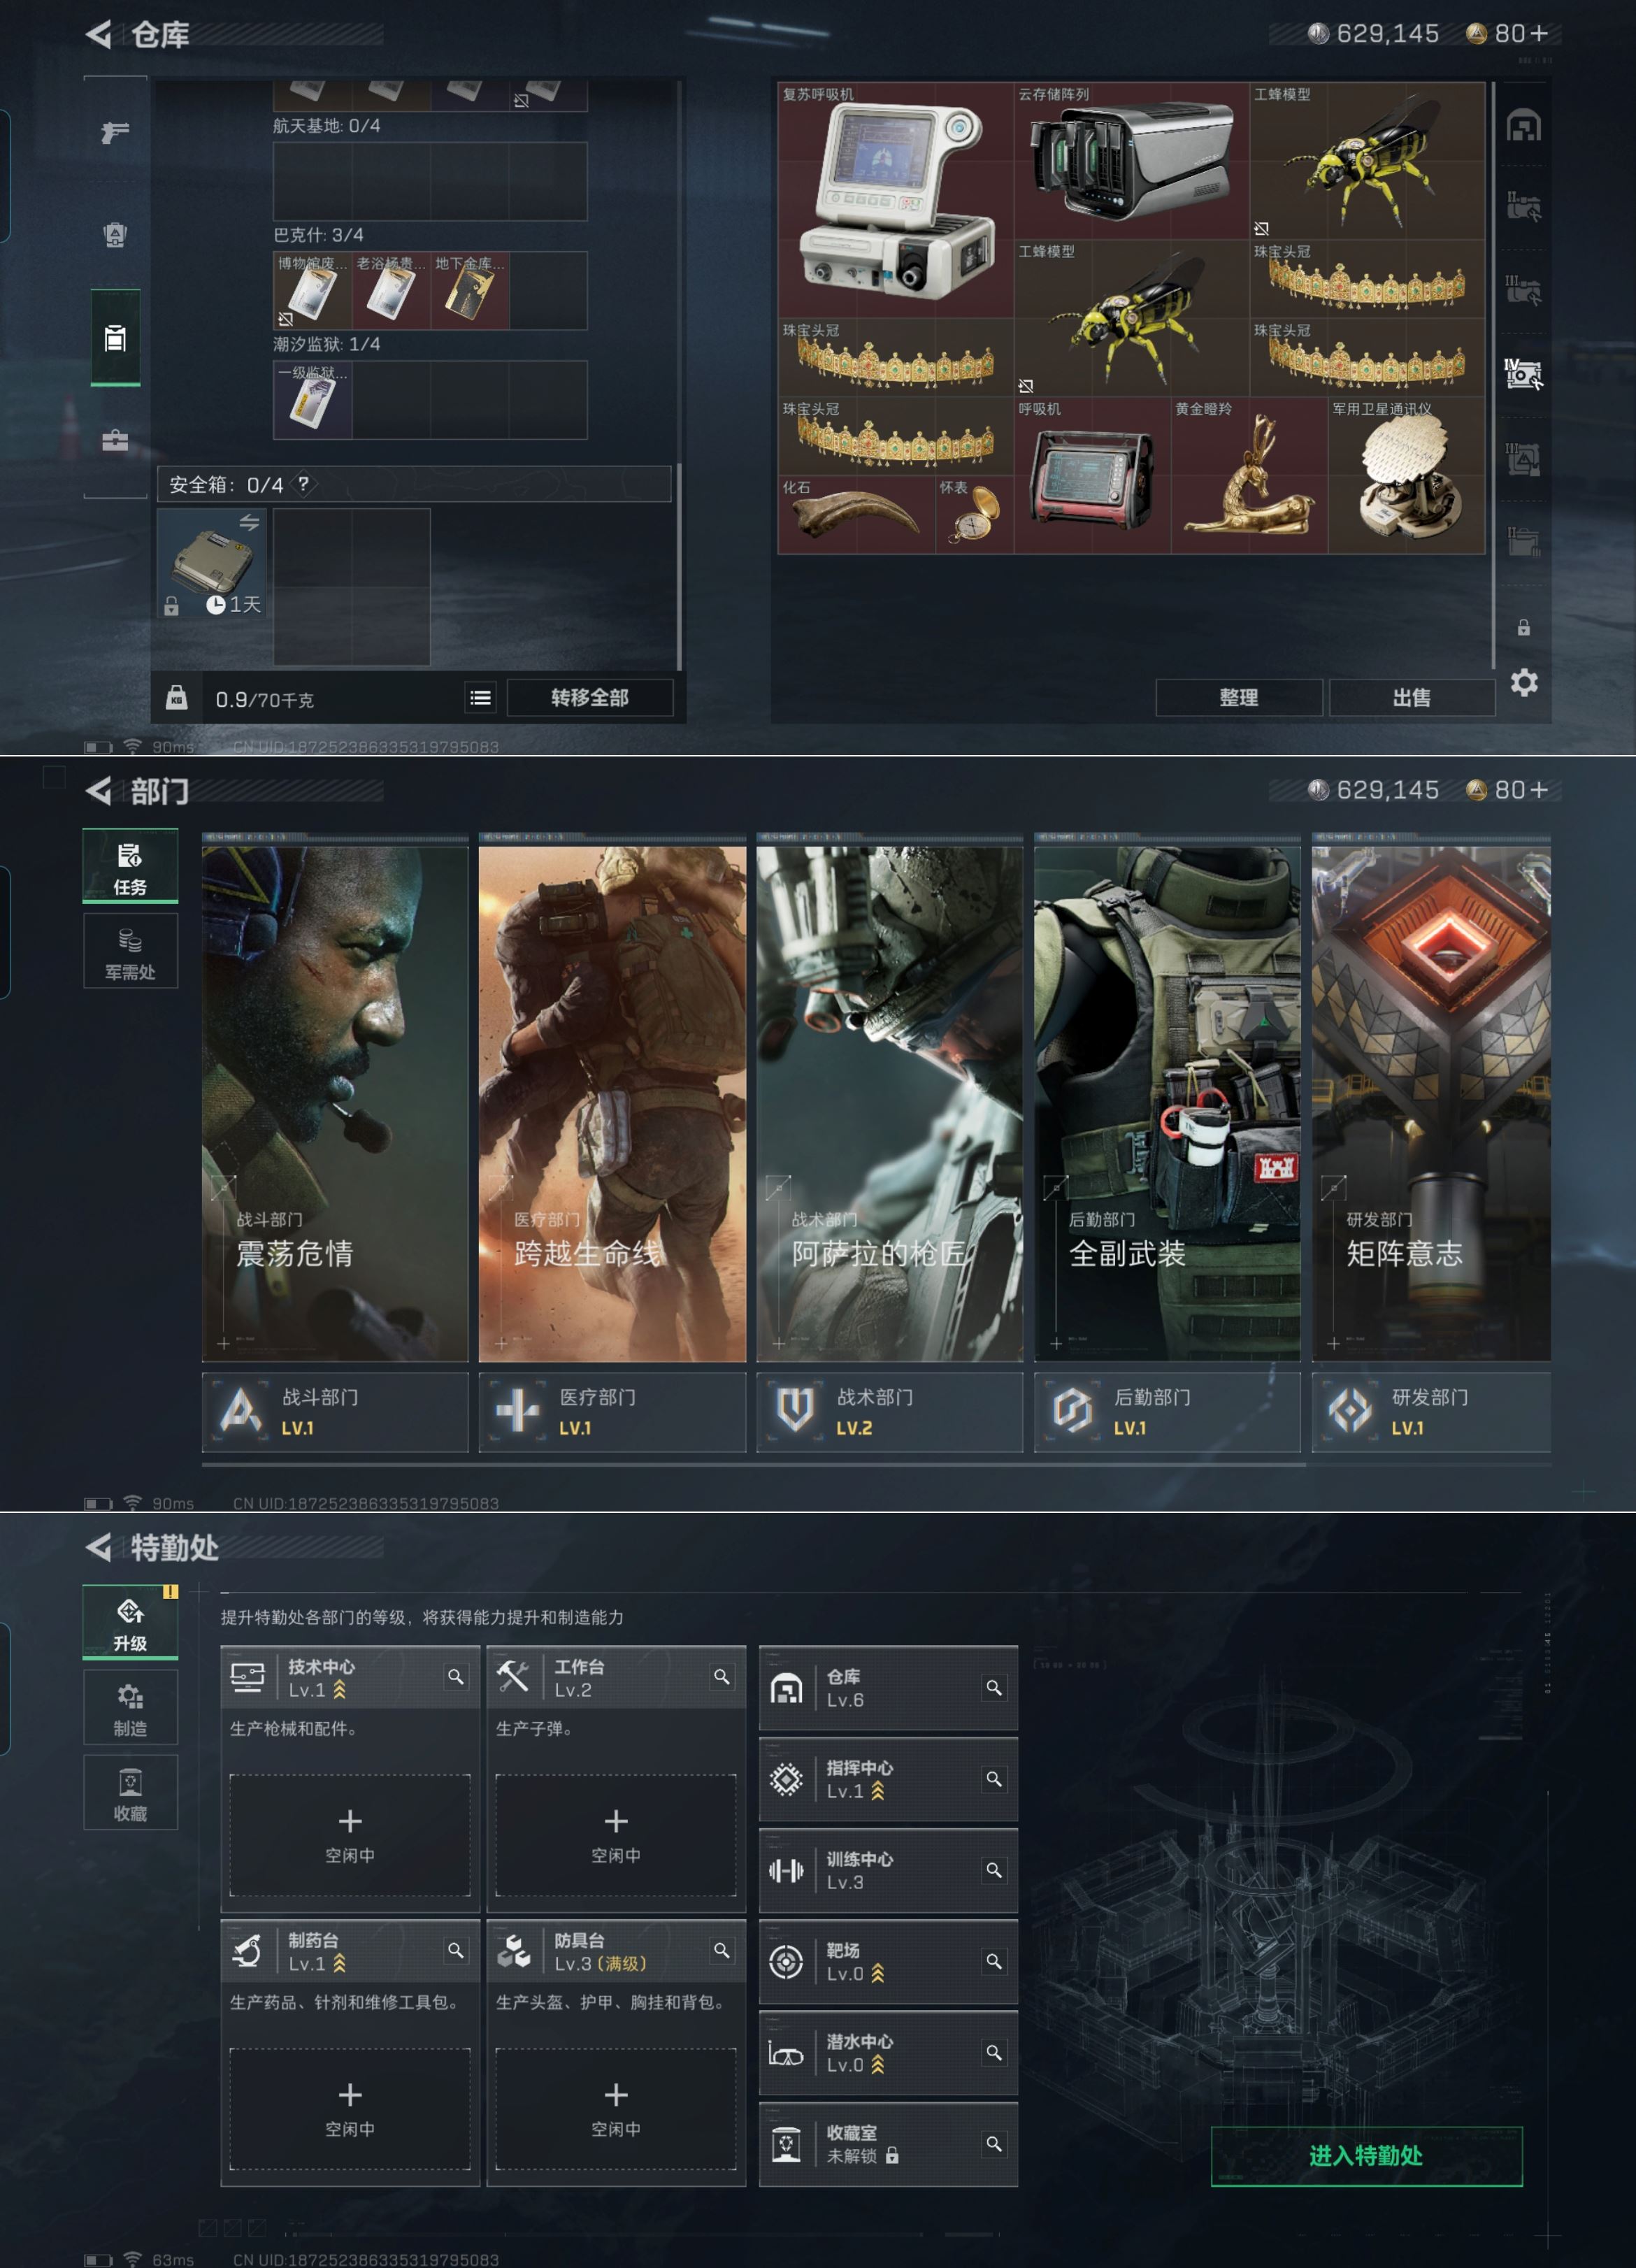Open the 全副武装 mission card
Image resolution: width=1636 pixels, height=2268 pixels.
tap(1167, 1104)
